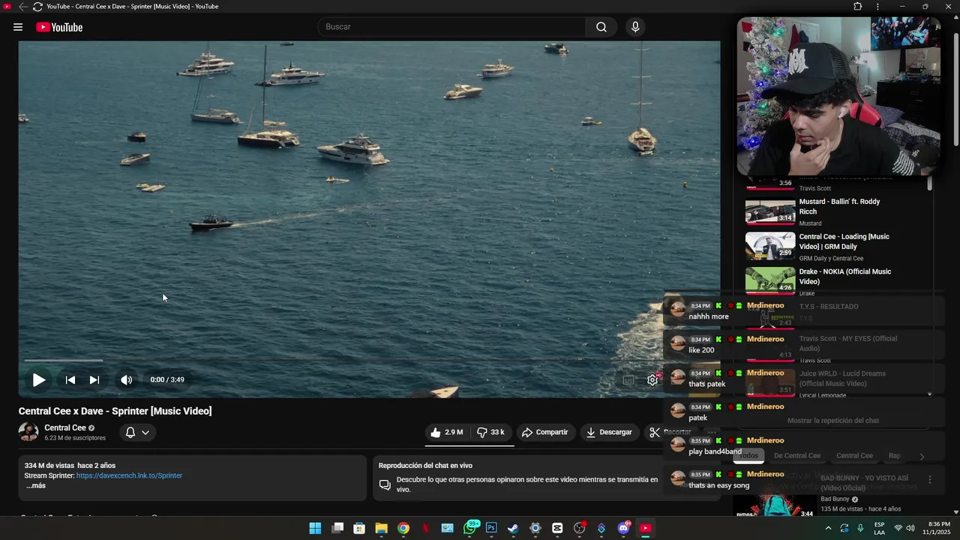Open Travis Scott - MY EYES video
Viewport: 960px width, 540px height.
847,343
